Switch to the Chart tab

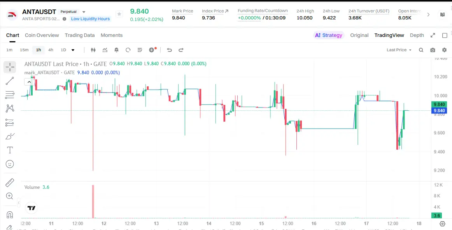tap(13, 35)
